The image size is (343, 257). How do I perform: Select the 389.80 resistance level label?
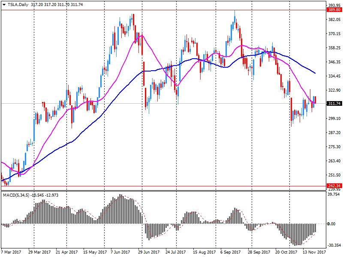pyautogui.click(x=334, y=10)
